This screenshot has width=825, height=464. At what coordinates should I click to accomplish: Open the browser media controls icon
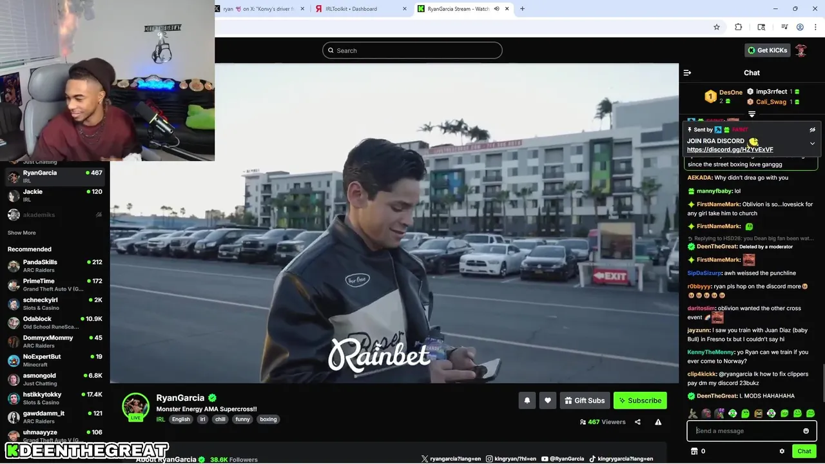click(784, 27)
